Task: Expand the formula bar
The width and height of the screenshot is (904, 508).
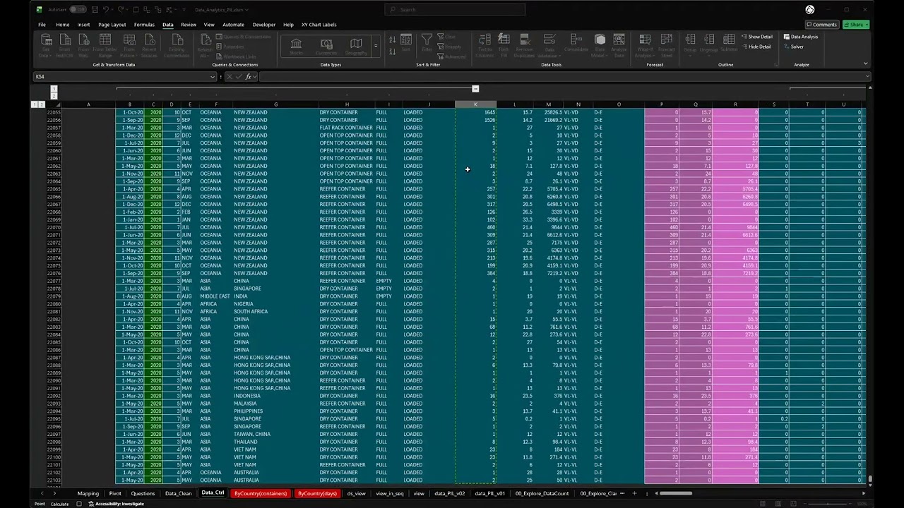Action: pyautogui.click(x=868, y=76)
